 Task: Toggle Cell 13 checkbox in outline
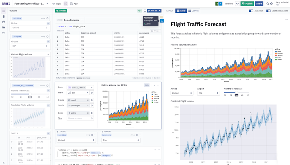tap(48, 134)
